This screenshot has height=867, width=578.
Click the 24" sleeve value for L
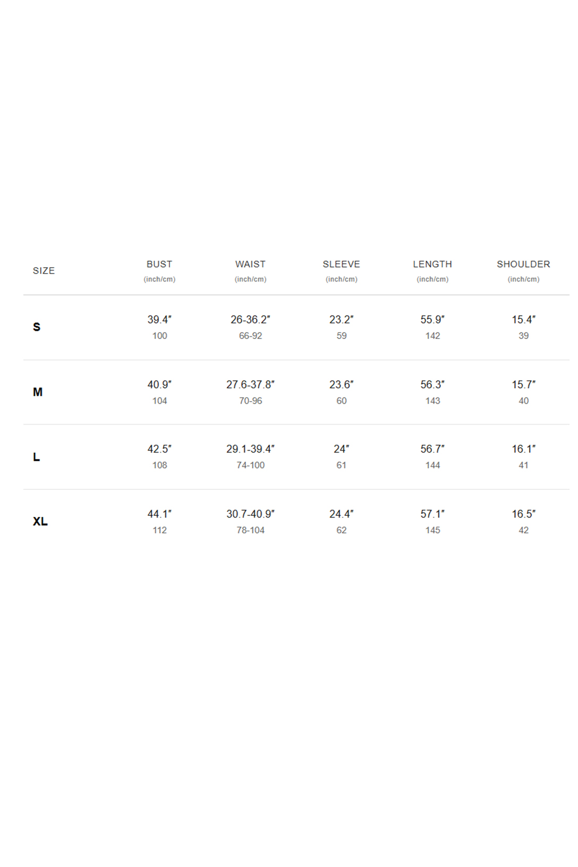[x=341, y=449]
